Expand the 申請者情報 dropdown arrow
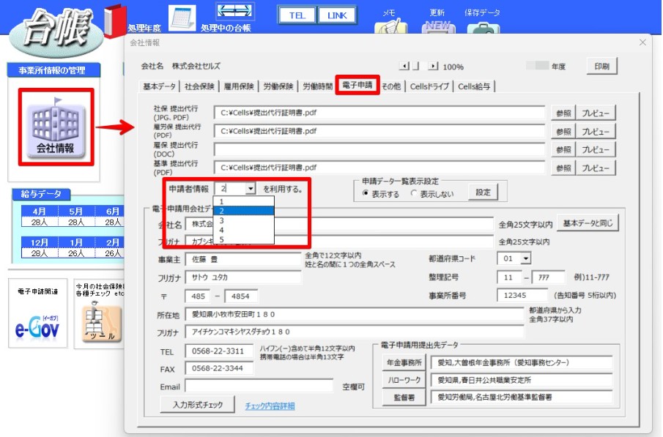The height and width of the screenshot is (437, 663). [x=251, y=189]
